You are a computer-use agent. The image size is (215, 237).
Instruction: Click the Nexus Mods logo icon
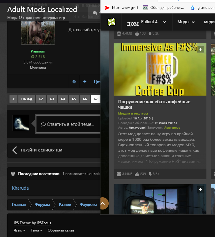tap(111, 22)
